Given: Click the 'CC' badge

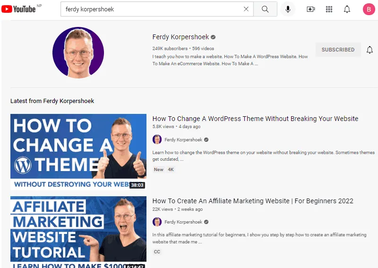Looking at the screenshot, I should pos(157,252).
